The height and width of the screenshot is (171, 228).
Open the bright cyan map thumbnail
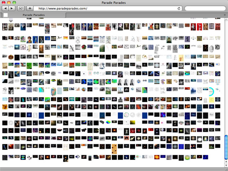[41, 90]
